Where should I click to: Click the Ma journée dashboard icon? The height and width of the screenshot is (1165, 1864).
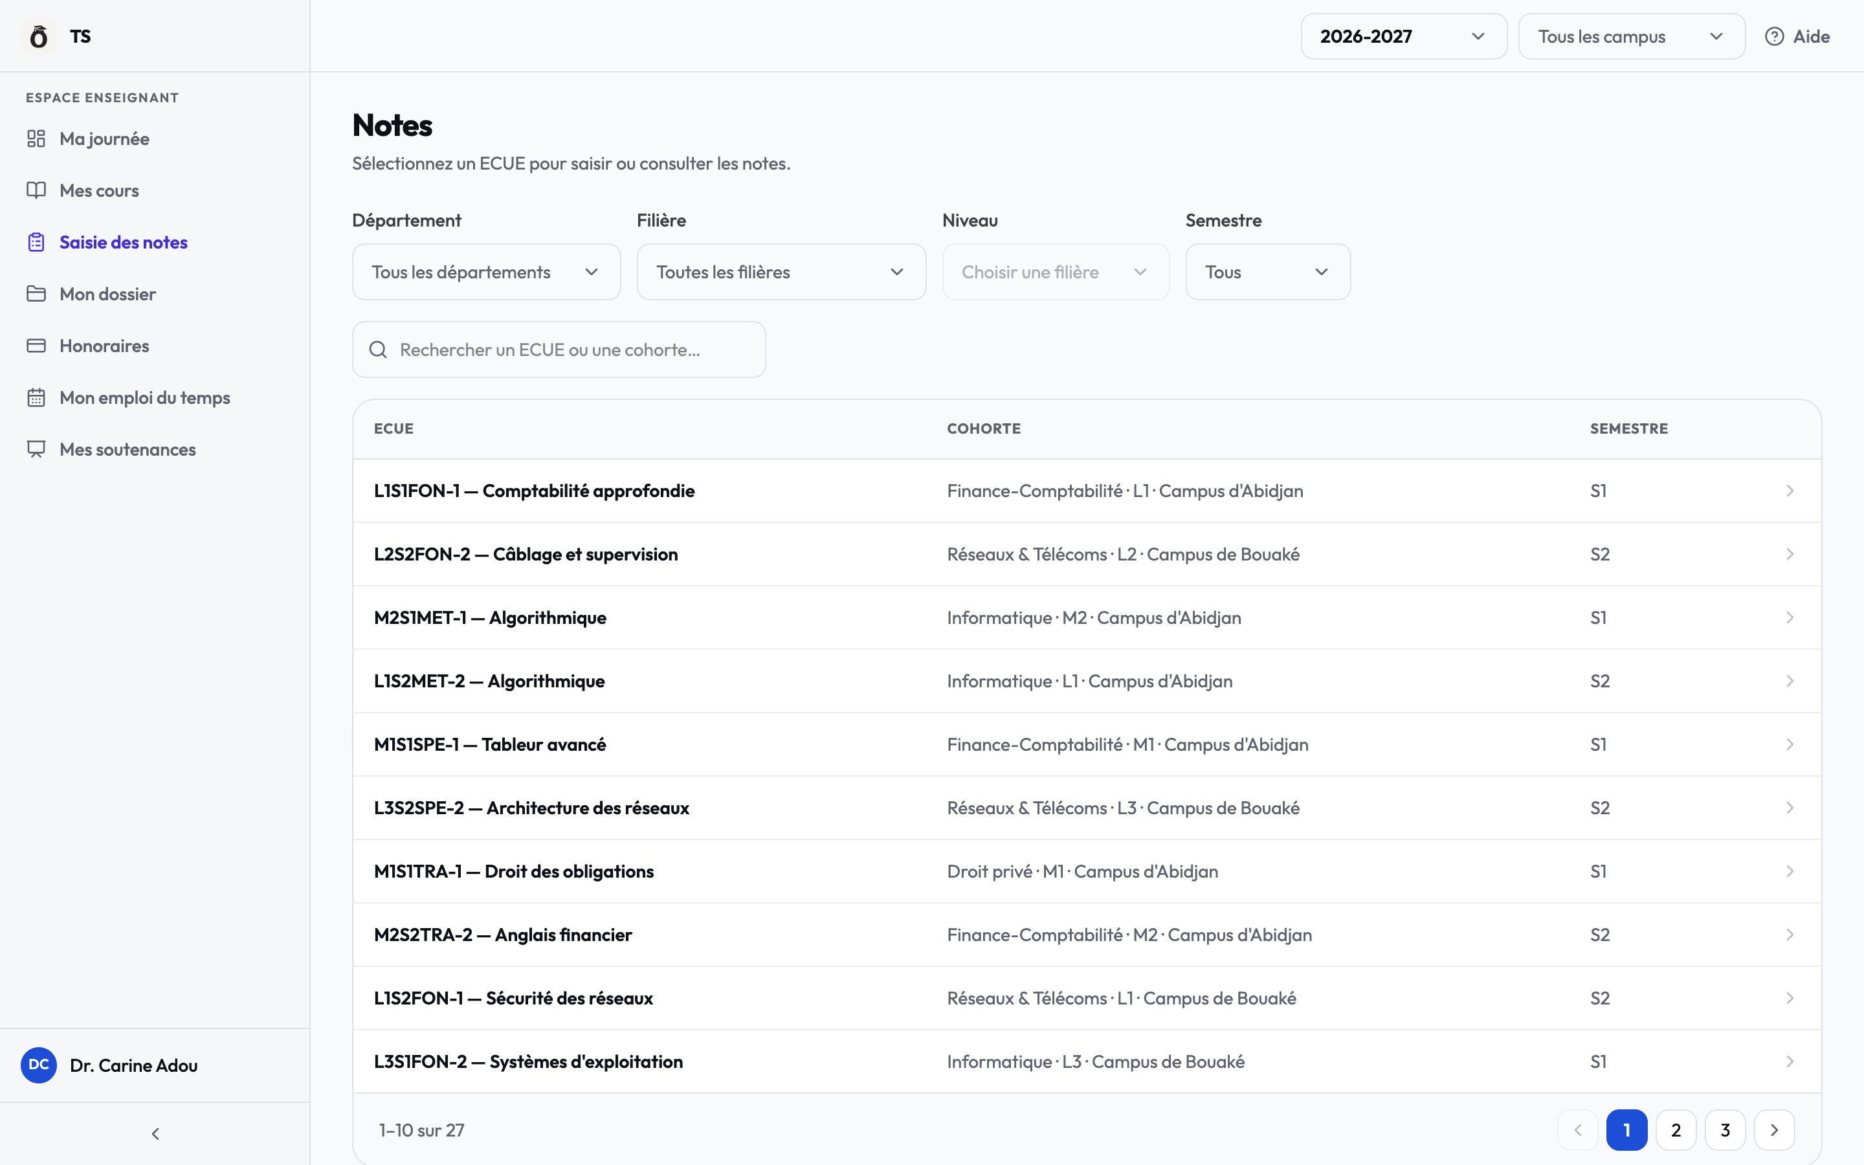tap(36, 139)
